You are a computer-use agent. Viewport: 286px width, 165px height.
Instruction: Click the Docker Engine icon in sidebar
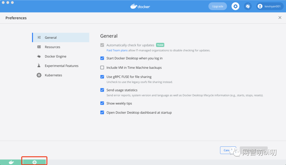tap(39, 56)
